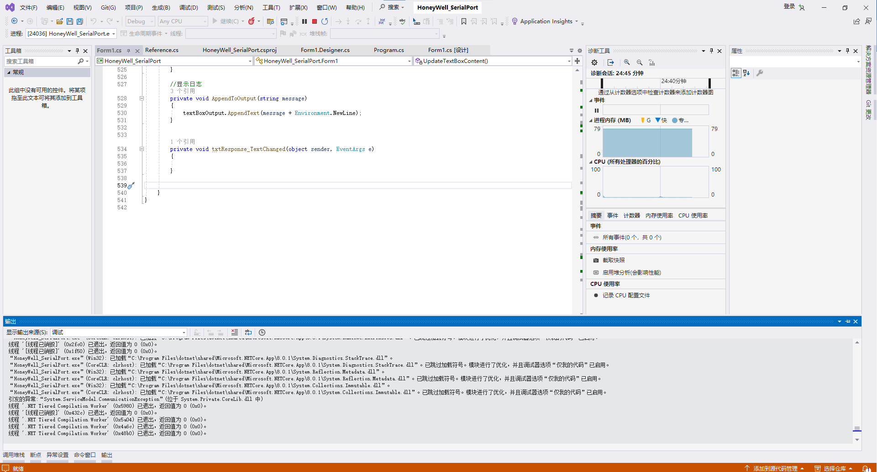The image size is (877, 472).
Task: Switch to the Reference.cs tab
Action: [x=162, y=50]
